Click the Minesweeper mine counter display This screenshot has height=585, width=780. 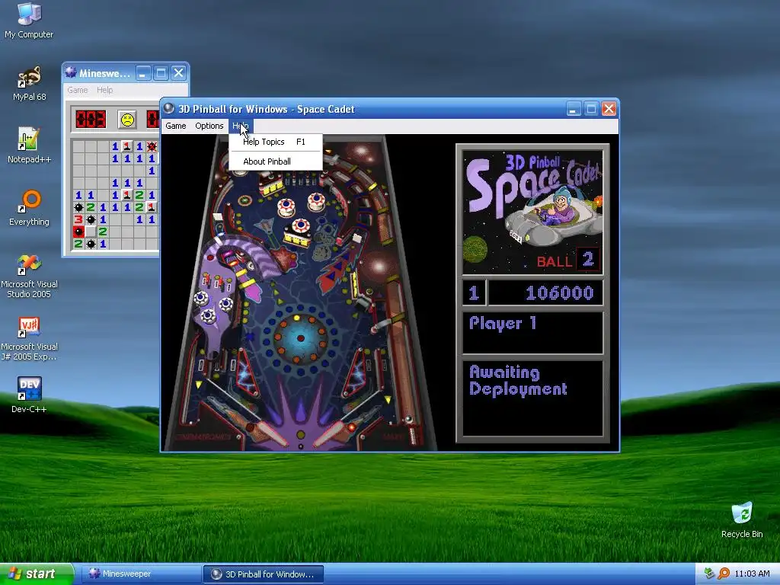(91, 120)
